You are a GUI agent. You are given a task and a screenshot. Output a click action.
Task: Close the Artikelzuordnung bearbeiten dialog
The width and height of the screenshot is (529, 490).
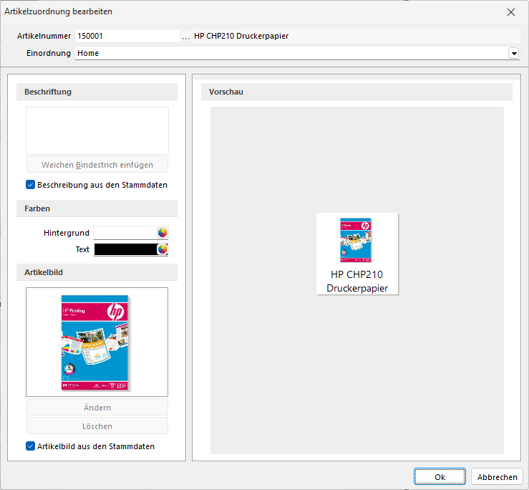pos(511,12)
